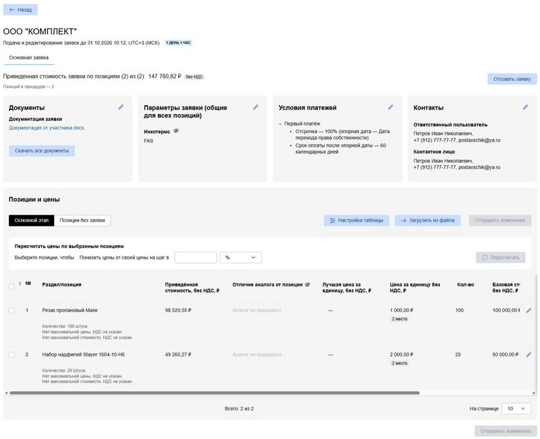Click the 98 520,55 ₽ cost cell
The height and width of the screenshot is (439, 540).
coord(178,311)
